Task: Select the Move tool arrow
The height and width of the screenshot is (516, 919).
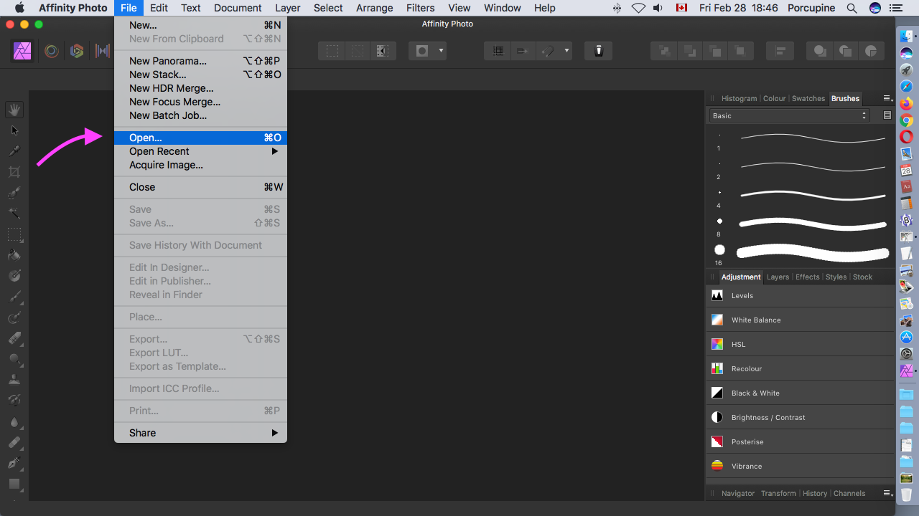Action: (x=14, y=130)
